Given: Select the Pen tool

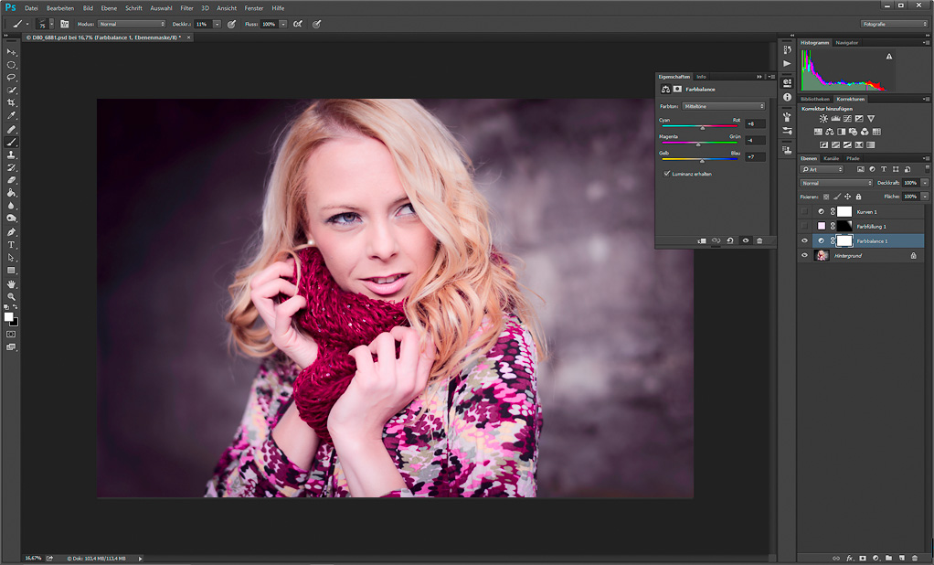Looking at the screenshot, I should 11,232.
